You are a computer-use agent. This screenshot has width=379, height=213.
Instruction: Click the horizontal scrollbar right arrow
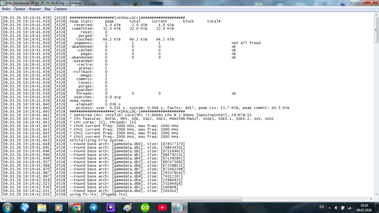coord(372,199)
